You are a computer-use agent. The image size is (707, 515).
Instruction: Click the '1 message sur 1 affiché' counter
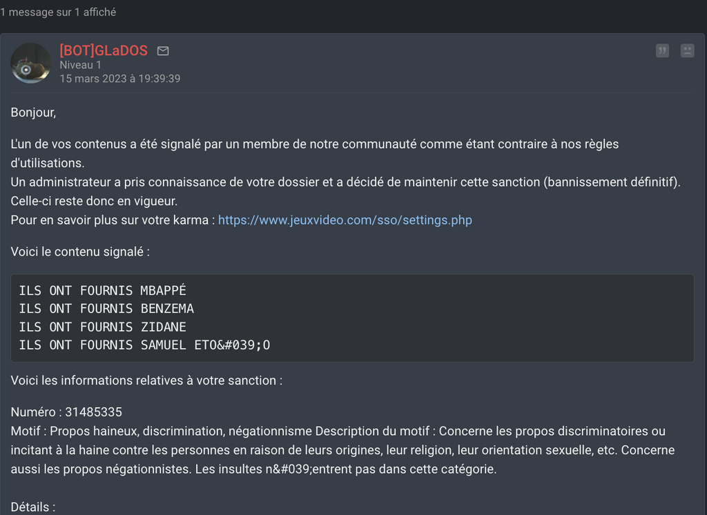tap(58, 12)
